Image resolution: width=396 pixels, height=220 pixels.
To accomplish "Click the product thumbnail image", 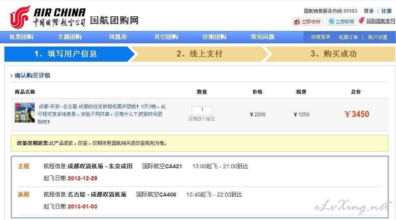I will coord(25,113).
